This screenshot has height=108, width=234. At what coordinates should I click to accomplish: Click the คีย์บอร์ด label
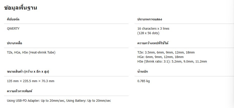[x=13, y=19]
